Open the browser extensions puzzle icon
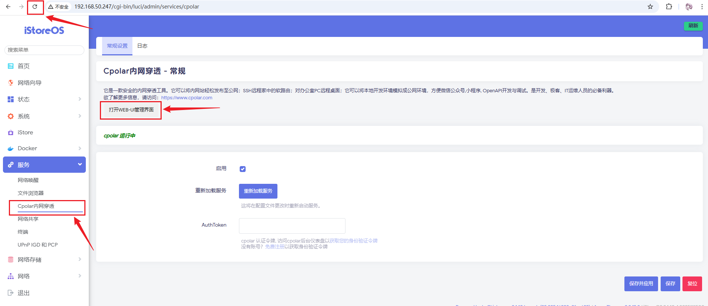Image resolution: width=708 pixels, height=306 pixels. tap(669, 7)
